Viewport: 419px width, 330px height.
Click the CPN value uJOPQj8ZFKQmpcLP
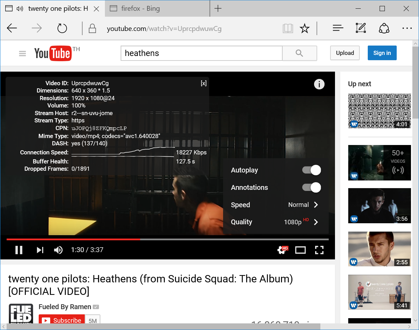coord(99,128)
